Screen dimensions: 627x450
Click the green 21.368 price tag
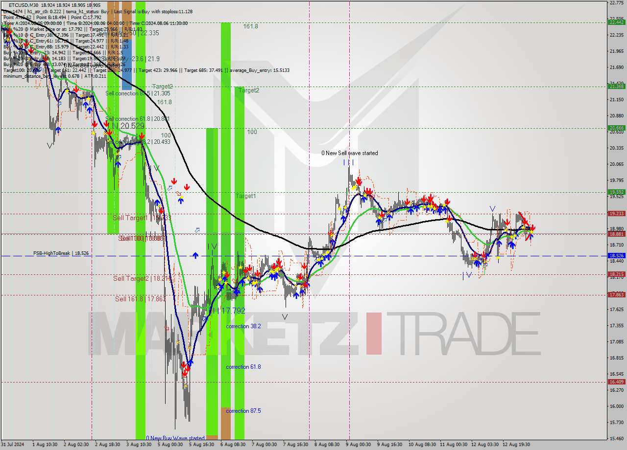(616, 86)
